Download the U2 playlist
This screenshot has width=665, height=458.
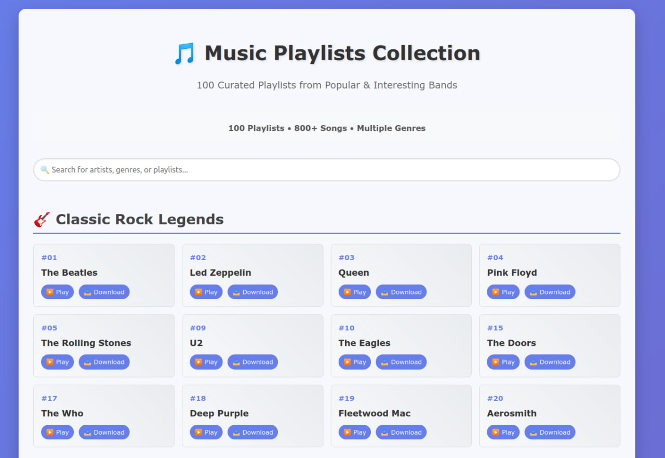(252, 362)
